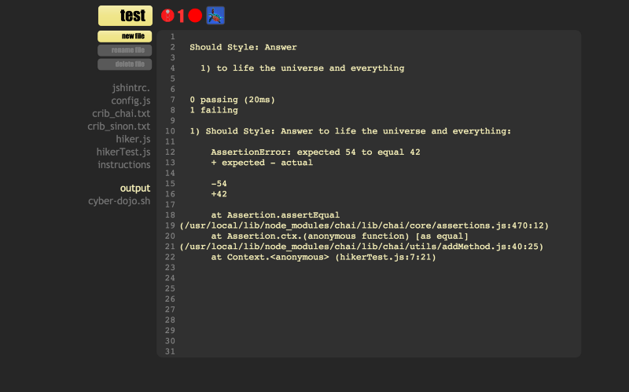The width and height of the screenshot is (629, 392).
Task: Click the red traffic-light icon
Action: (167, 15)
